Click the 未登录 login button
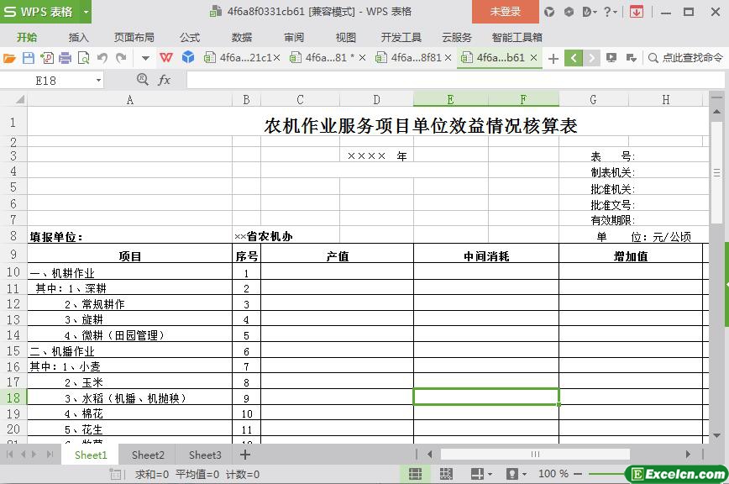The width and height of the screenshot is (729, 484). pyautogui.click(x=506, y=12)
